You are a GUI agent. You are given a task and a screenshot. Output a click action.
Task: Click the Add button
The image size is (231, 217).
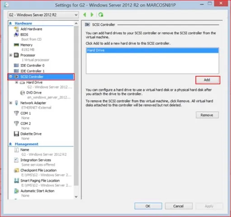point(207,80)
